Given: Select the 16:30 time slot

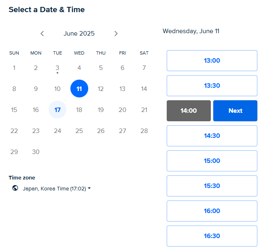Looking at the screenshot, I should [212, 236].
